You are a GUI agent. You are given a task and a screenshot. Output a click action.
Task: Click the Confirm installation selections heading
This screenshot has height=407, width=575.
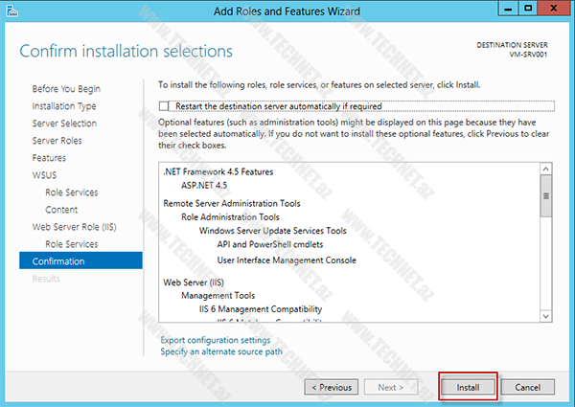pos(126,51)
